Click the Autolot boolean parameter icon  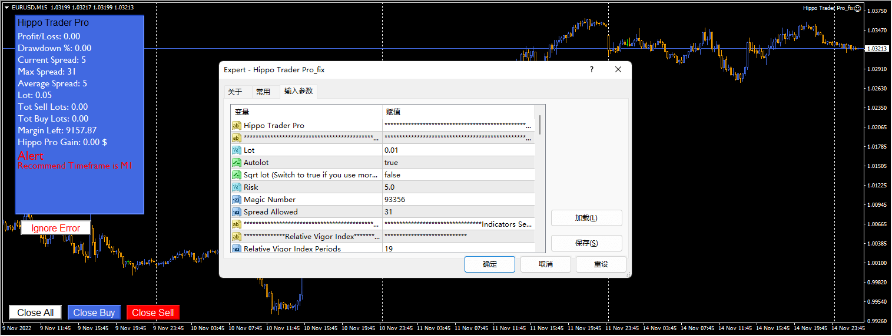[x=236, y=163]
